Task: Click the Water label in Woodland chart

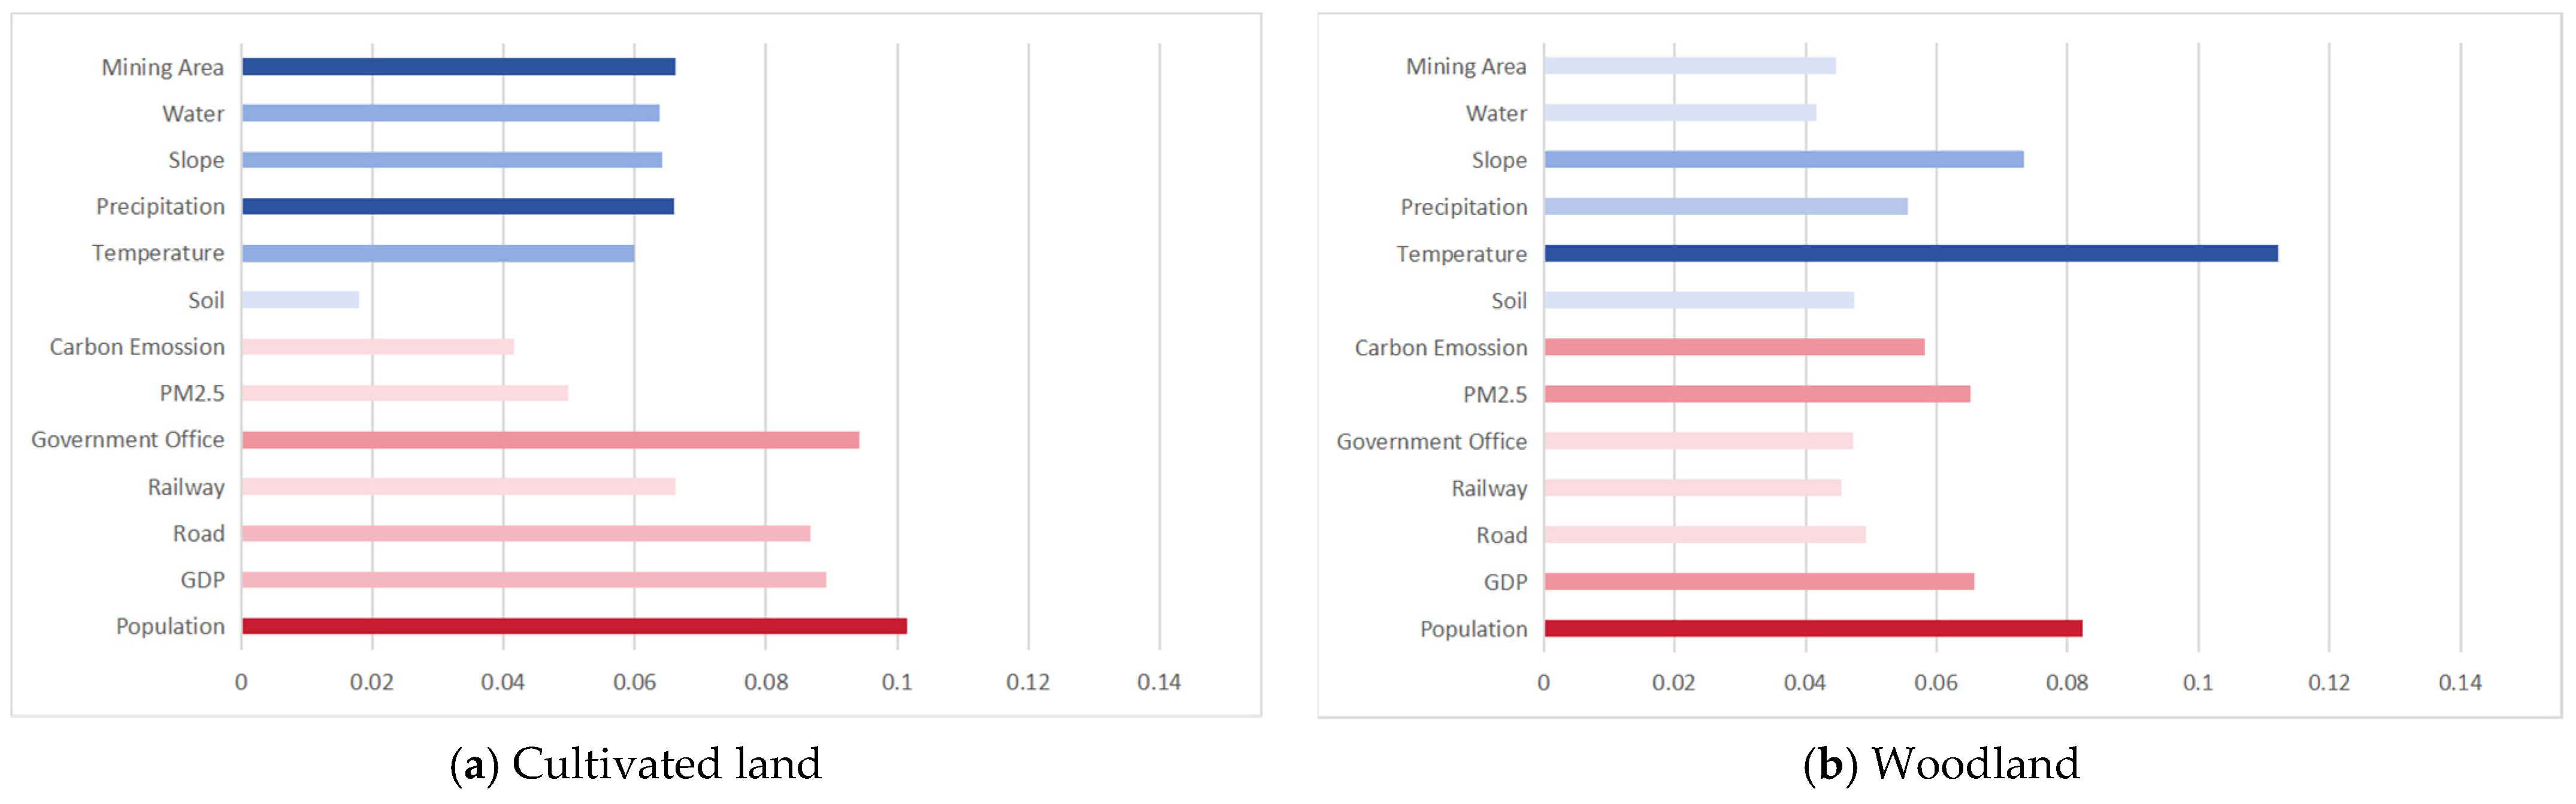Action: click(1496, 113)
